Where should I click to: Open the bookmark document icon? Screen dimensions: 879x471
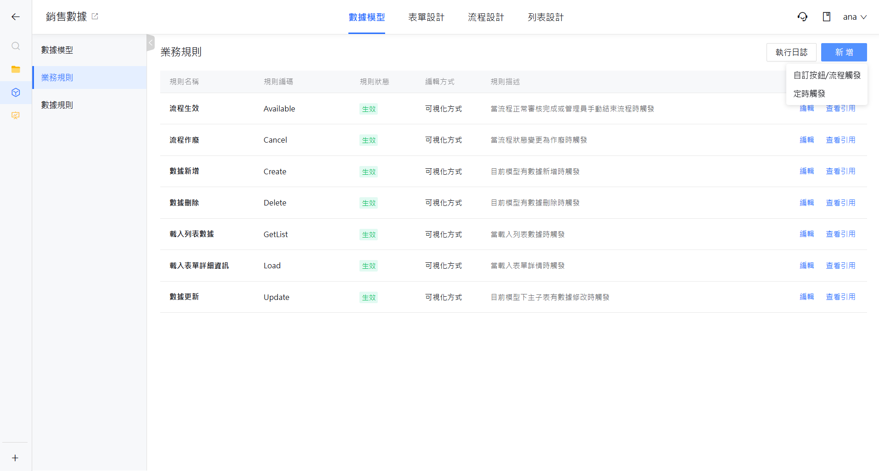click(x=827, y=17)
